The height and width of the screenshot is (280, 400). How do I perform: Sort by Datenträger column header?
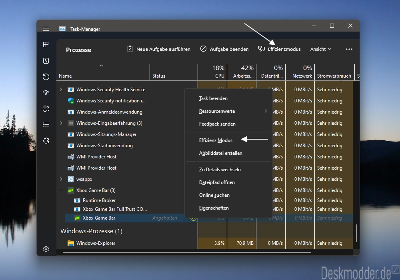[x=271, y=72]
